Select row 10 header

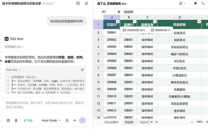click(98, 89)
